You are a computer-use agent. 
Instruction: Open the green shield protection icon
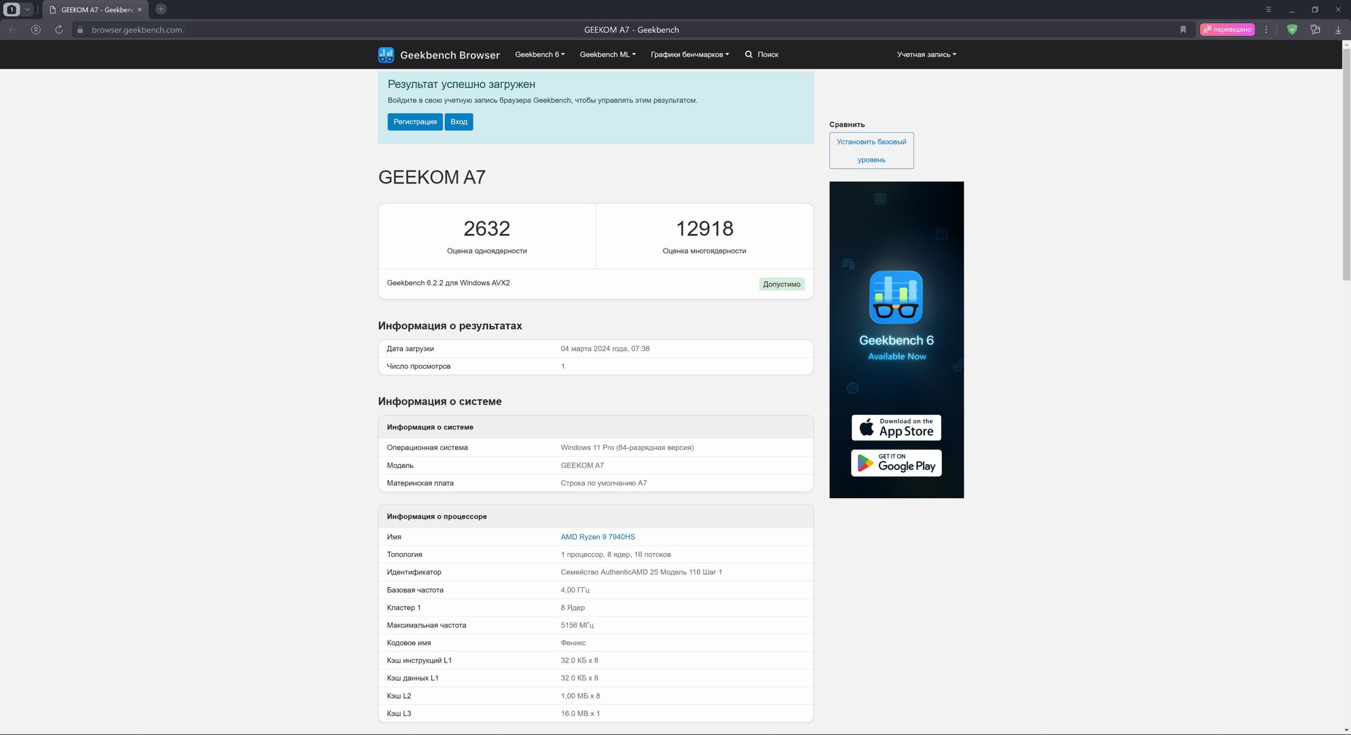point(1292,30)
